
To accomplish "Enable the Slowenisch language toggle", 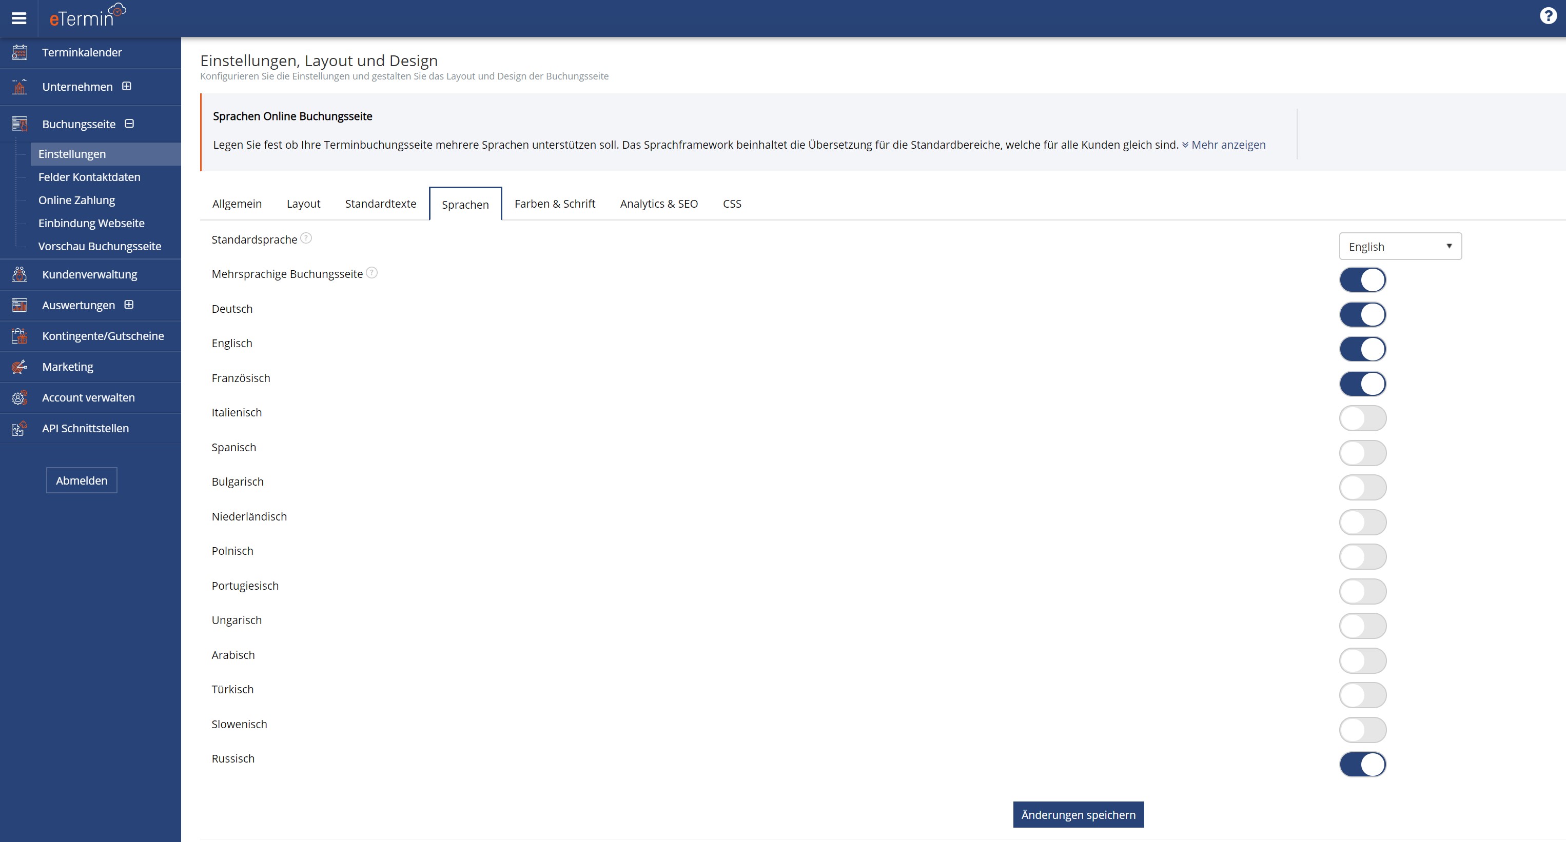I will 1362,730.
